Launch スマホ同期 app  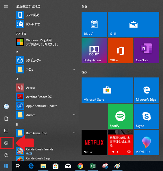46,15
